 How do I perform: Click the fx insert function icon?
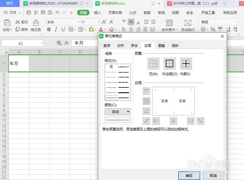click(x=67, y=43)
